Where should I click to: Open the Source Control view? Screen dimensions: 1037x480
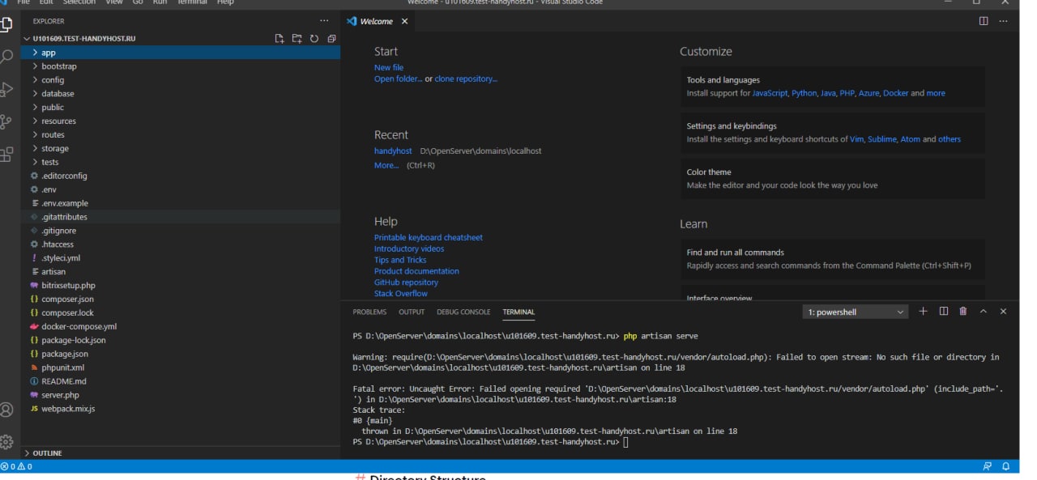6,121
